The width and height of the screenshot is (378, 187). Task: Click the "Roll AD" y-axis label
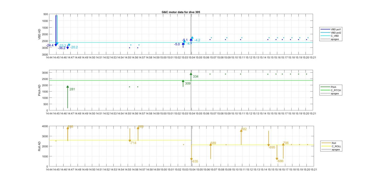point(39,146)
